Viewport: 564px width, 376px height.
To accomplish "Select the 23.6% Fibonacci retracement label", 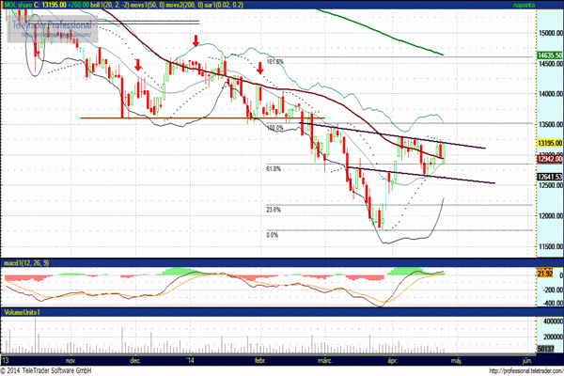I will point(274,210).
